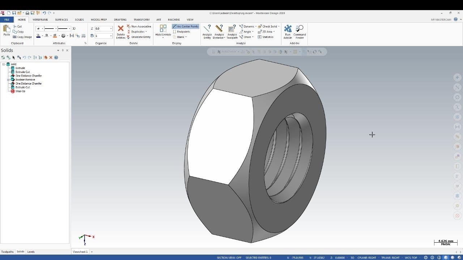Click CPLANE: RIGHT in status bar
463x260 pixels.
367,258
